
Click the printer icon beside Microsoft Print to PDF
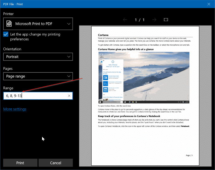pos(9,24)
